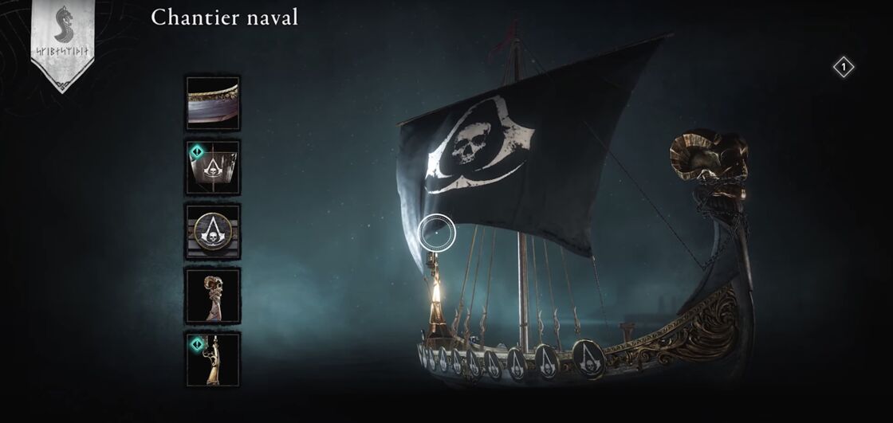Click the glowing lantern at the ship's stern

point(437,295)
